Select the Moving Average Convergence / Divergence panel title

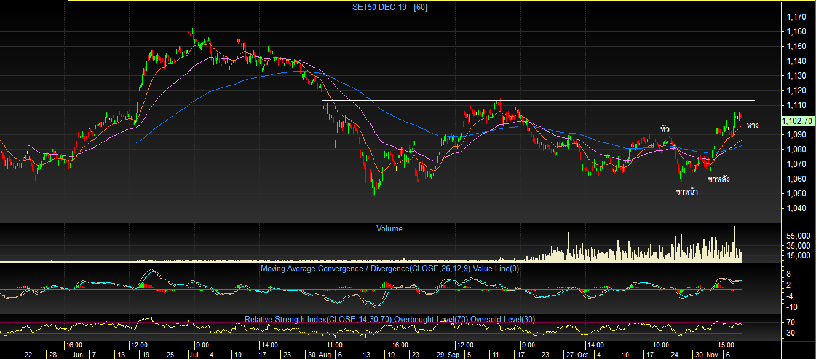[x=390, y=268]
